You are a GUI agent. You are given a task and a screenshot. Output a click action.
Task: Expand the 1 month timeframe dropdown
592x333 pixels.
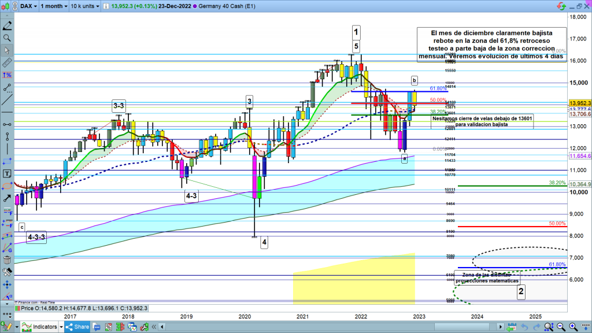[x=54, y=6]
